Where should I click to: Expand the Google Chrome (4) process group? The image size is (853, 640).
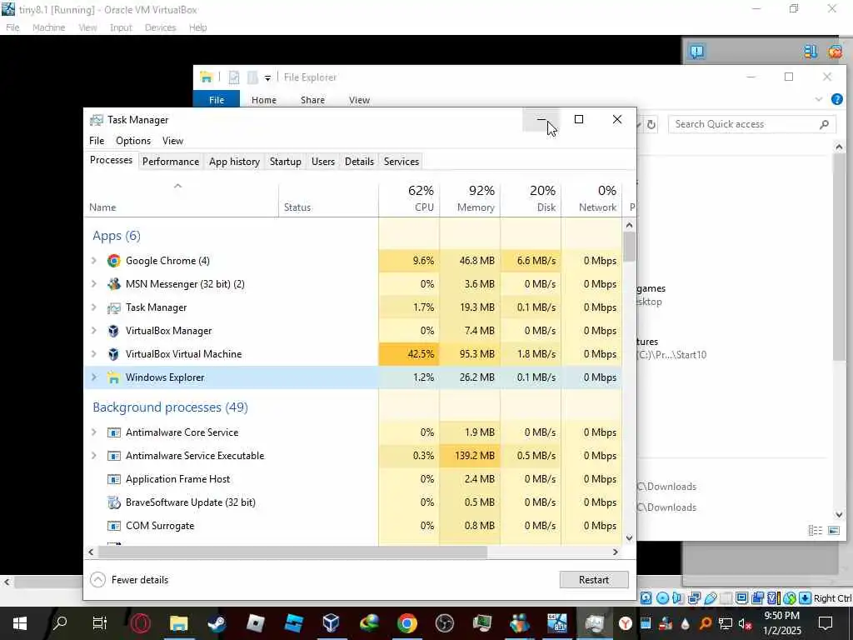[93, 261]
